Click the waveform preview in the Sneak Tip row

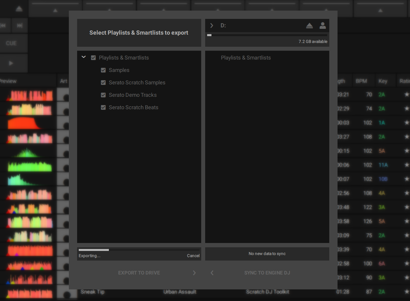(30, 293)
